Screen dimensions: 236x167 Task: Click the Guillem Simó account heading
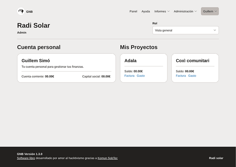coord(36,61)
